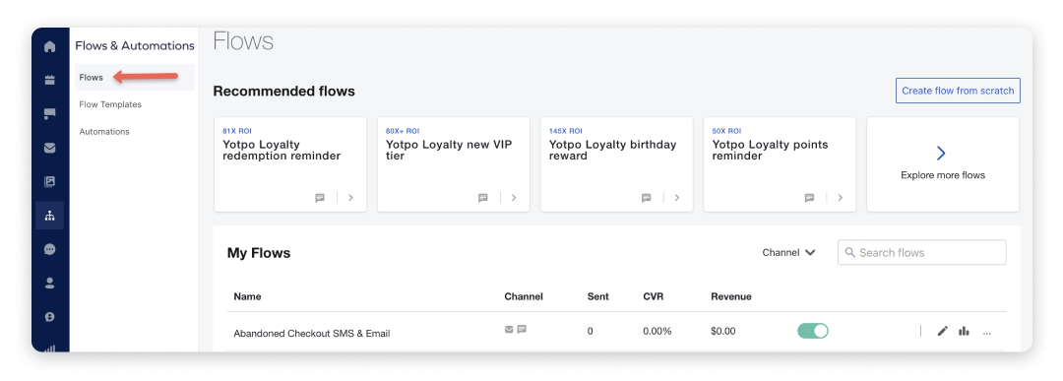
Task: Click SMS channel icon in Abandoned Checkout row
Action: (522, 330)
